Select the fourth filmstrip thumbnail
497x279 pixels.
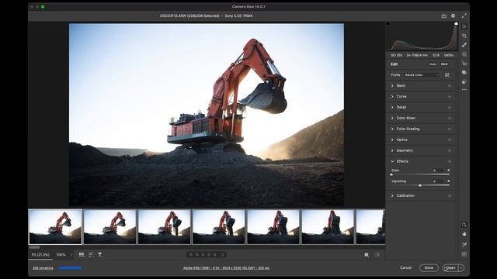pyautogui.click(x=219, y=226)
